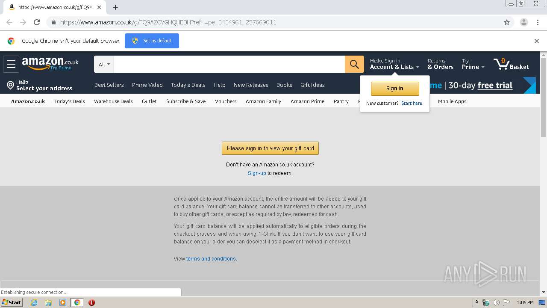Select Vouchers in sub-navigation
The image size is (547, 308).
click(x=226, y=101)
